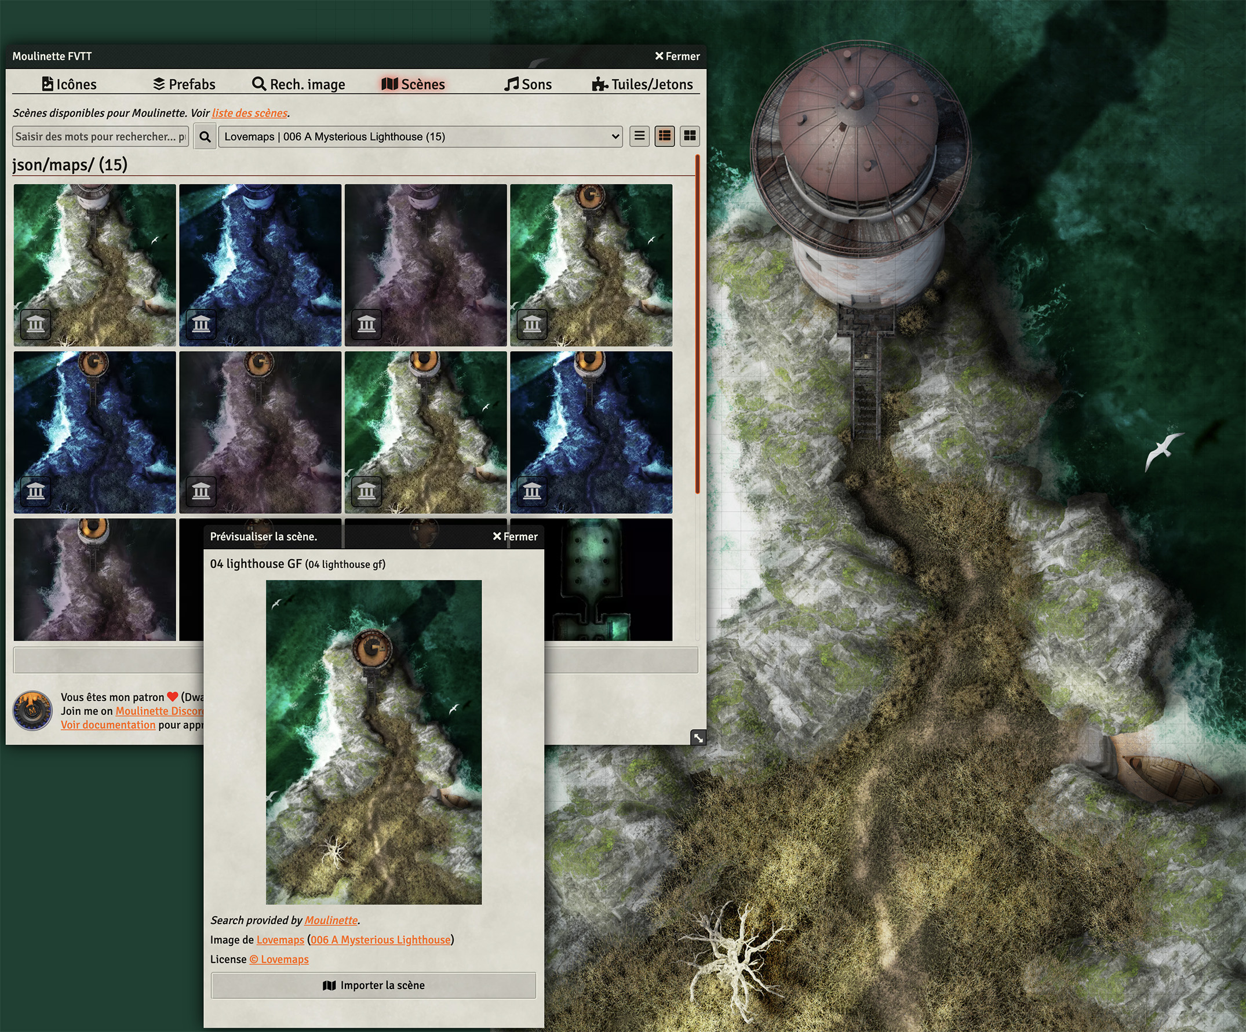
Task: Open the Lovemaps creator link after 'Image de'
Action: click(x=280, y=939)
